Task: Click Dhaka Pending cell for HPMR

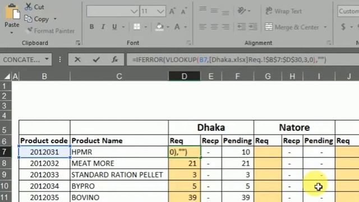Action: tap(237, 152)
